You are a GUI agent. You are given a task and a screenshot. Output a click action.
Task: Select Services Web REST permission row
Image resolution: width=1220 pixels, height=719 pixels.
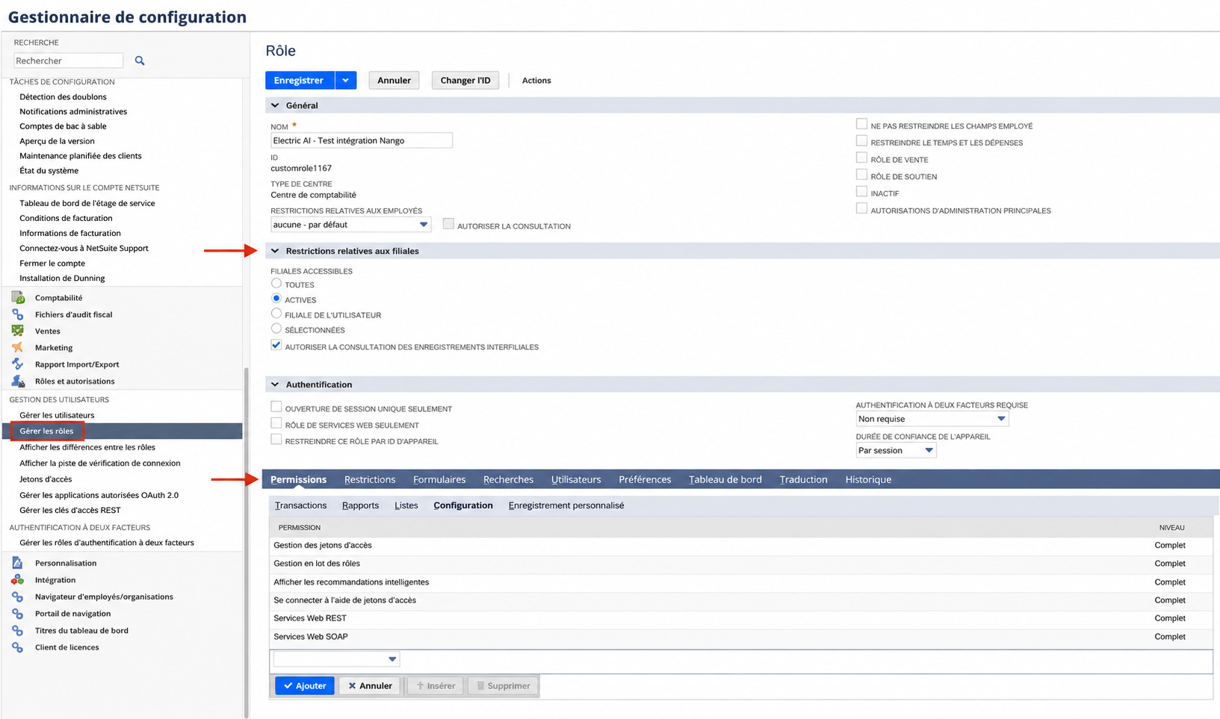(x=740, y=618)
